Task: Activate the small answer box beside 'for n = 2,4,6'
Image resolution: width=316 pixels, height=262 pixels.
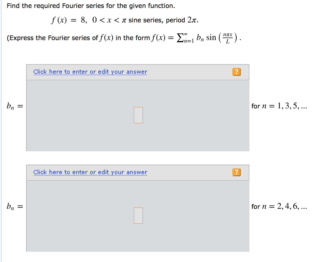Action: click(x=138, y=216)
